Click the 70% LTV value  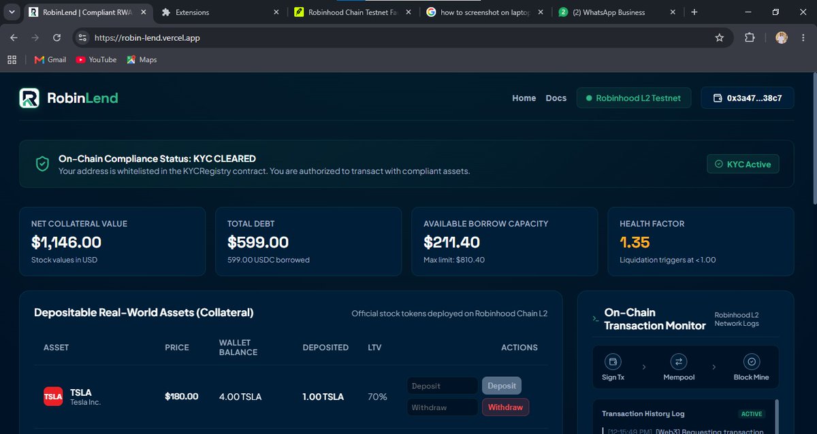coord(377,397)
